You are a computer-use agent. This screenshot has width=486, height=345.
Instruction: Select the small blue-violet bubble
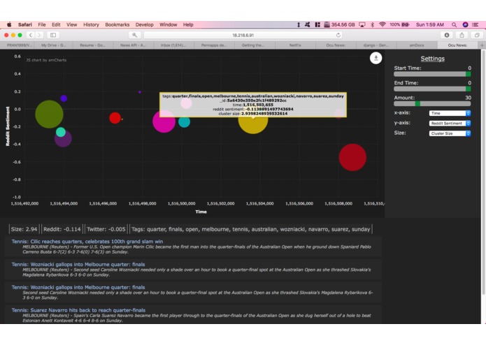coord(64,98)
